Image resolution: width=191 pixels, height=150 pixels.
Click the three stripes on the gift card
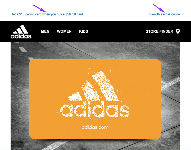[94, 85]
